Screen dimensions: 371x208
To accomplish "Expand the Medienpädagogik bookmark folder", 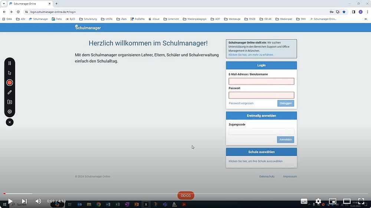I will tap(195, 19).
